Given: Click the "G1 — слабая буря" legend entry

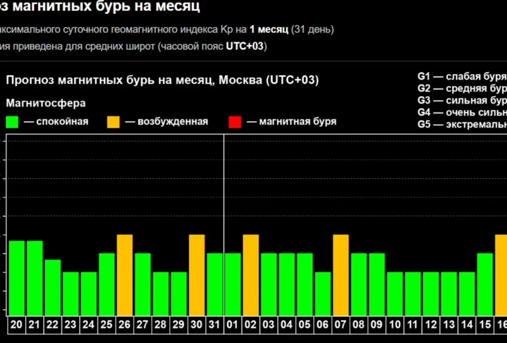Looking at the screenshot, I should tap(462, 76).
